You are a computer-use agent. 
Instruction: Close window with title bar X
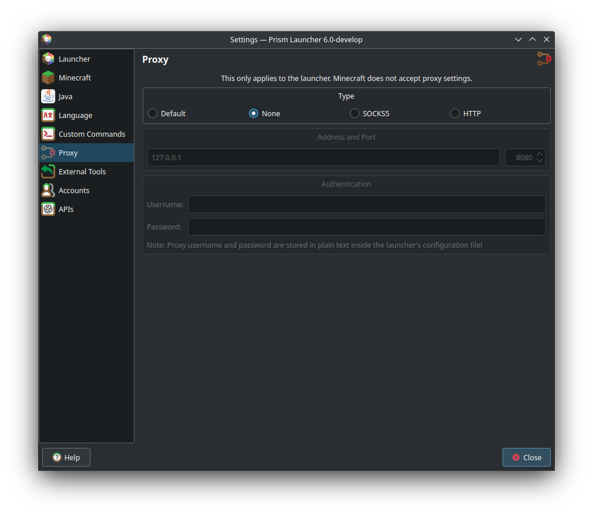pyautogui.click(x=547, y=39)
